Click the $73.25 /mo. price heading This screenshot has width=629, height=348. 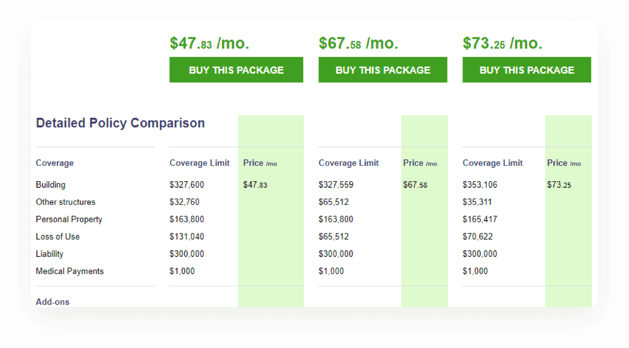[x=503, y=43]
